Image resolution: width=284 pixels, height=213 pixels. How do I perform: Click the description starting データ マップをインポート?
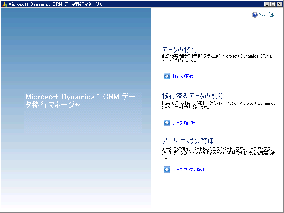[x=218, y=153]
